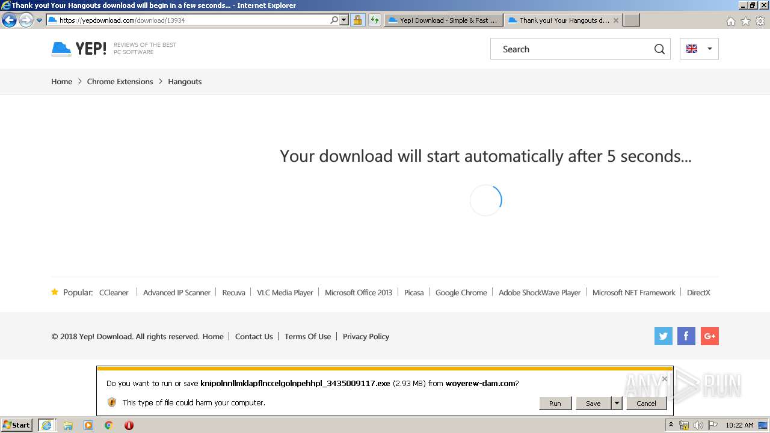This screenshot has width=770, height=433.
Task: Click the address bar URL field
Action: click(x=188, y=20)
